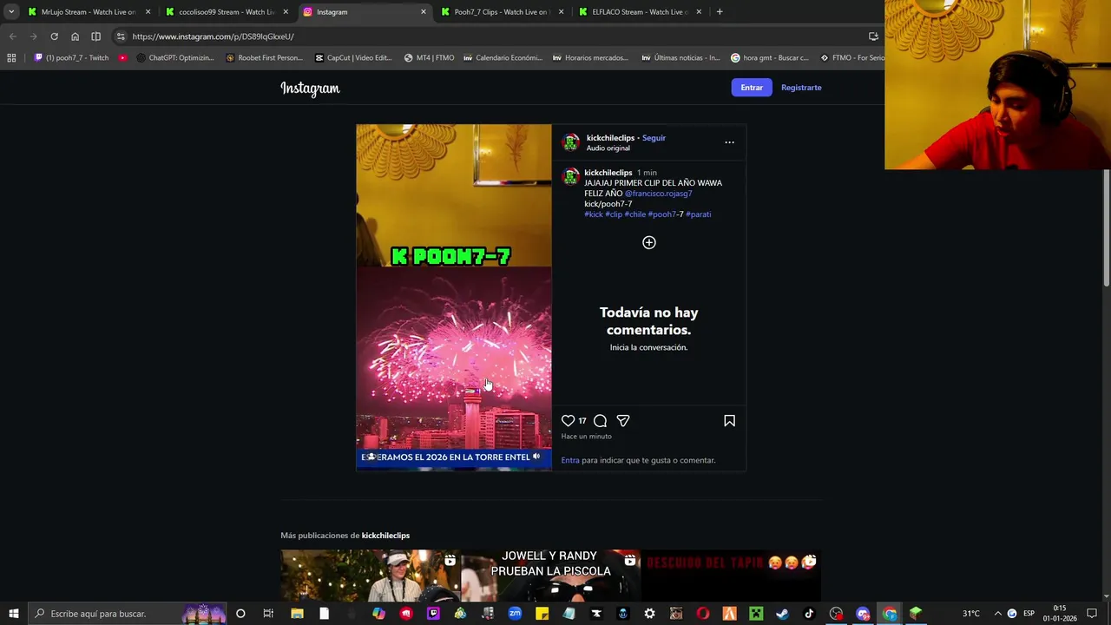Open the hora gmt search bookmark

click(x=770, y=58)
